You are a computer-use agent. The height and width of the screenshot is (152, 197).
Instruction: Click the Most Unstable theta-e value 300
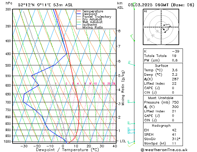tap(175, 107)
